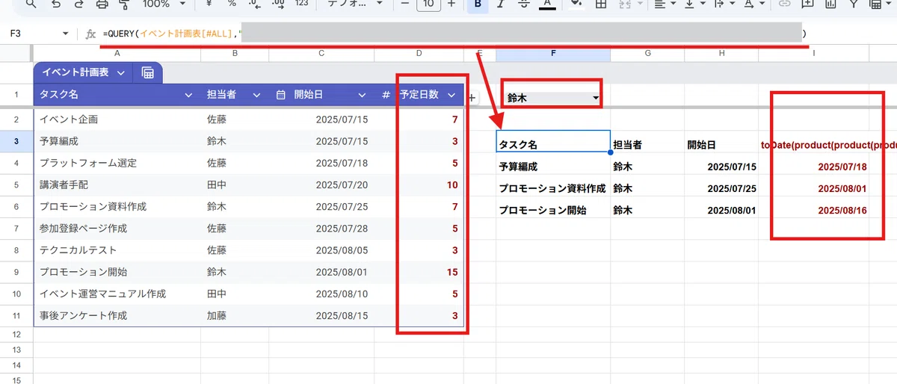Screen dimensions: 897x384
Task: Activate the paint format tool
Action: click(124, 4)
